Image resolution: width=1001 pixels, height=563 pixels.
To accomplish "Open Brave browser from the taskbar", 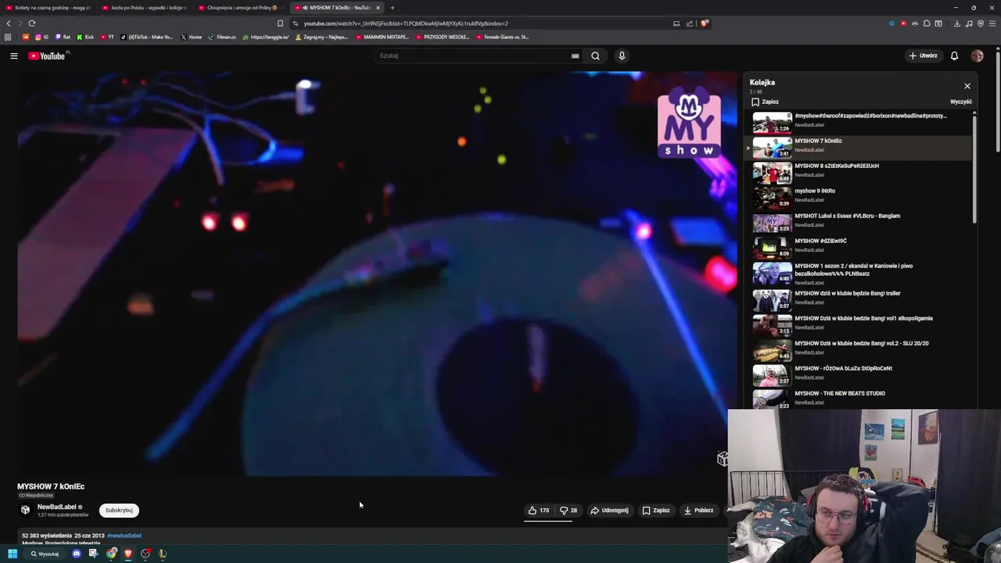I will click(x=128, y=554).
